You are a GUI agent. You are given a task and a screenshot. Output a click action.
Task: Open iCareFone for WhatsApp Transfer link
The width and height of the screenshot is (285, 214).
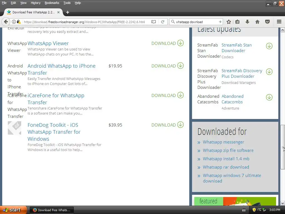tap(56, 99)
